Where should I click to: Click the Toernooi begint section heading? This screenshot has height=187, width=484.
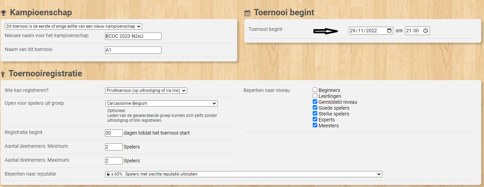(x=284, y=13)
